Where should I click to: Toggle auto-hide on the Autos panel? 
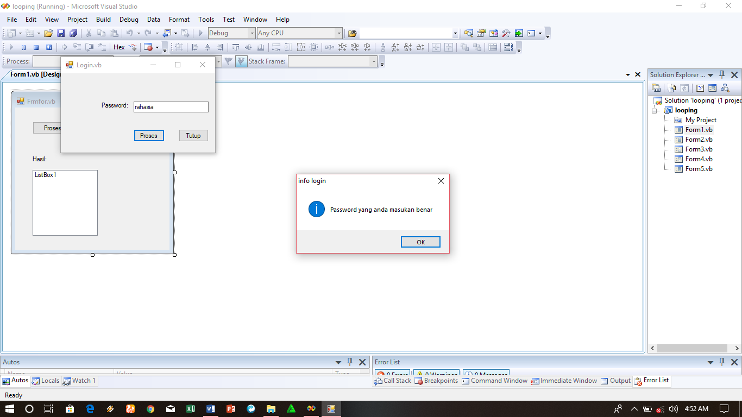click(349, 362)
